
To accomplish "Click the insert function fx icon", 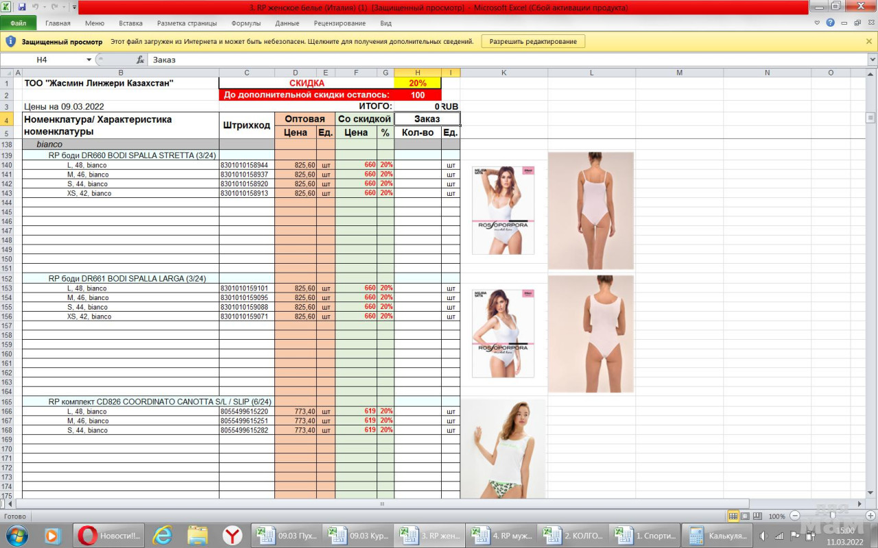I will pos(140,60).
